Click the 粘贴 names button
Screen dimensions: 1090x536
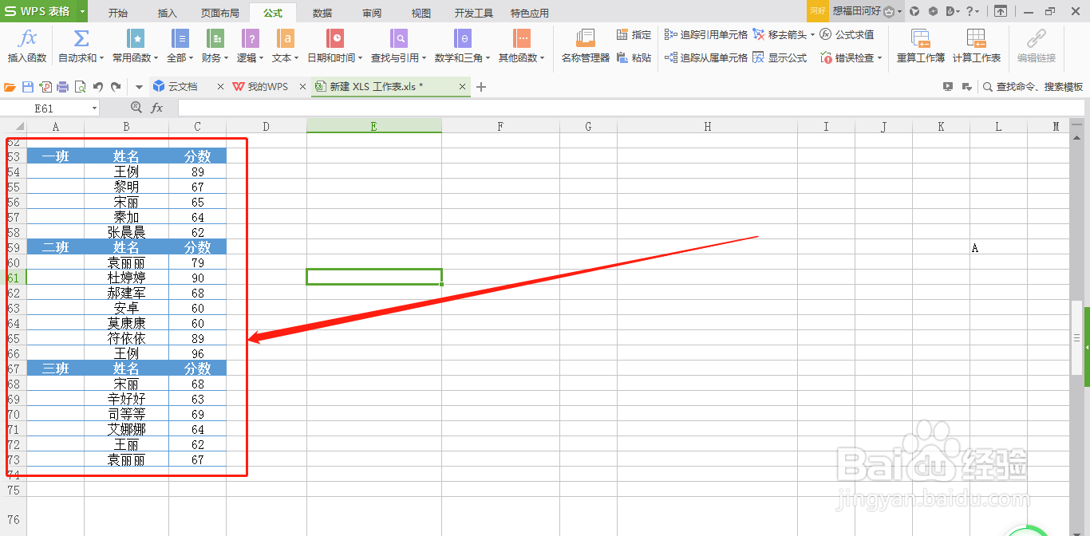tap(634, 57)
